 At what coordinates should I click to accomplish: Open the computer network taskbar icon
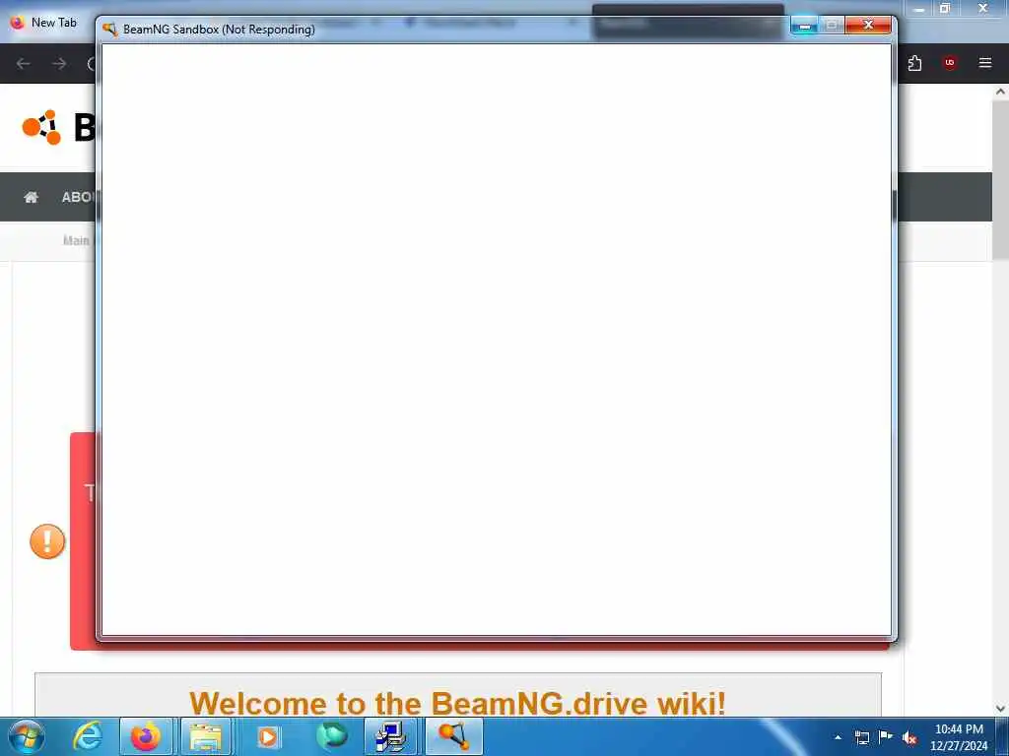(390, 736)
